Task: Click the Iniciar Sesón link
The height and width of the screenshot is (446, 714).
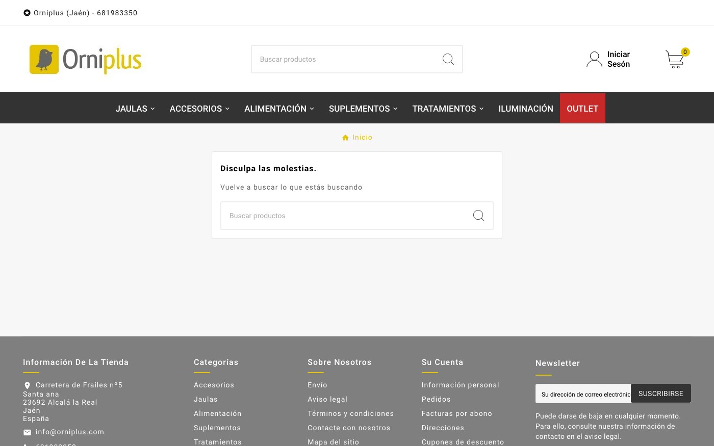Action: (619, 59)
